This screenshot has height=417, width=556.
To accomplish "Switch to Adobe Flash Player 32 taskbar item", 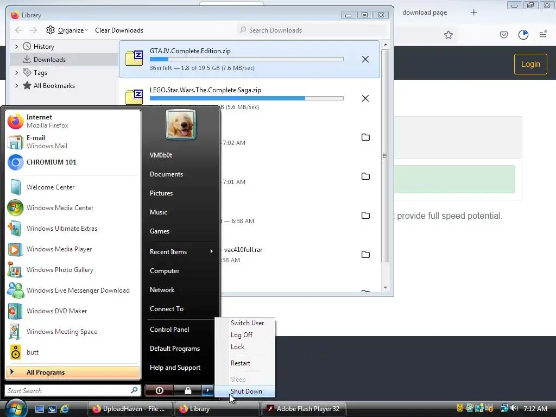I will pos(304,409).
